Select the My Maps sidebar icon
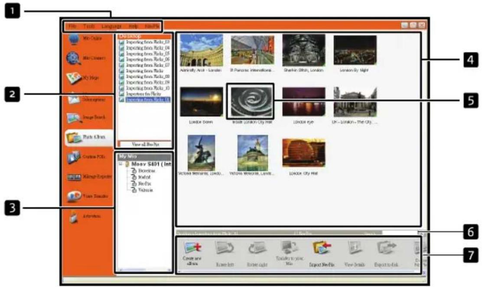The height and width of the screenshot is (287, 482). [74, 78]
